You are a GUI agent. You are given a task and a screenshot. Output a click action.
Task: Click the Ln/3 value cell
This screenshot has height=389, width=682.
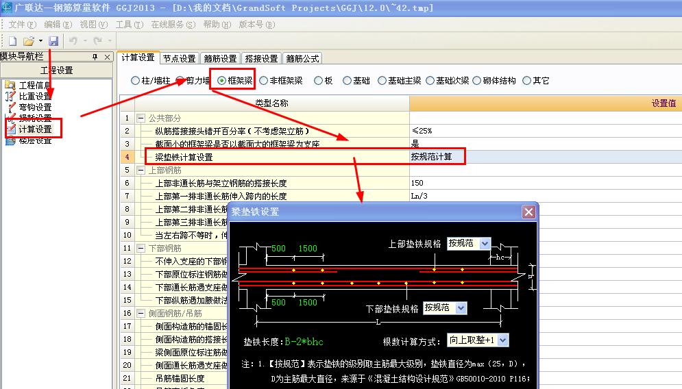pyautogui.click(x=546, y=196)
